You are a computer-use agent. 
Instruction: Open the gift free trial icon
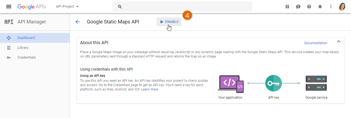click(287, 7)
